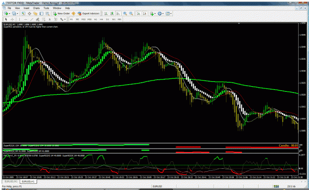The image size is (309, 190).
Task: Switch chart to M5 timeframe
Action: coord(78,19)
